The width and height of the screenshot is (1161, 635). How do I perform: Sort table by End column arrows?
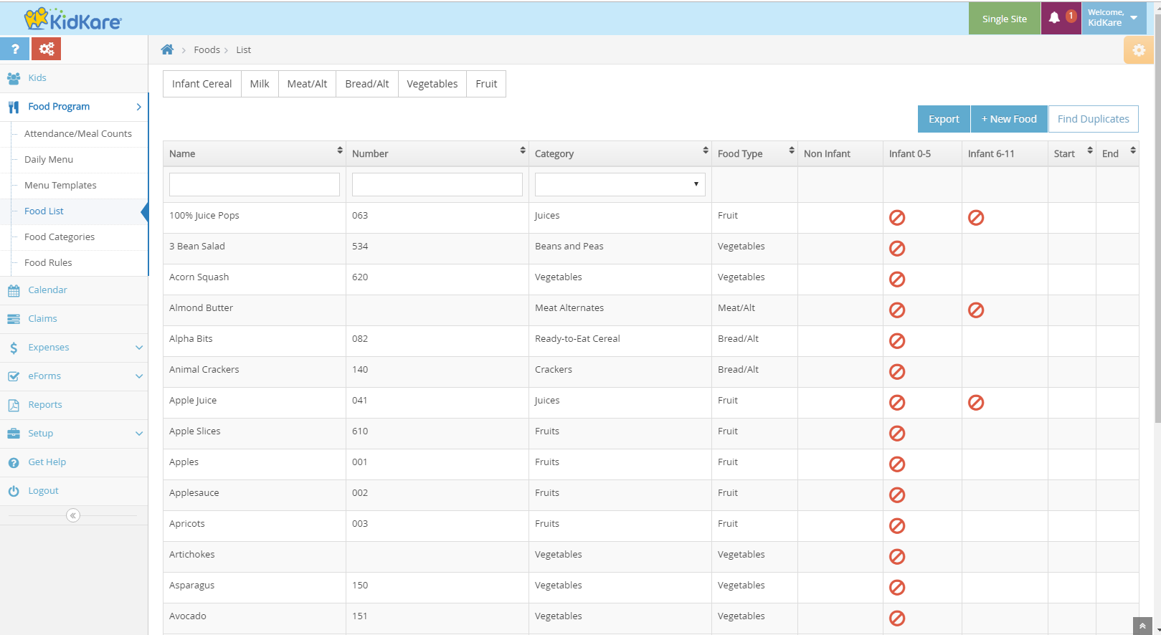(1133, 151)
